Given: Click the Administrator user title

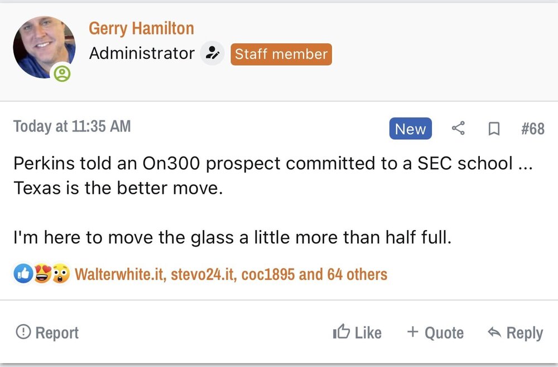Looking at the screenshot, I should 142,53.
